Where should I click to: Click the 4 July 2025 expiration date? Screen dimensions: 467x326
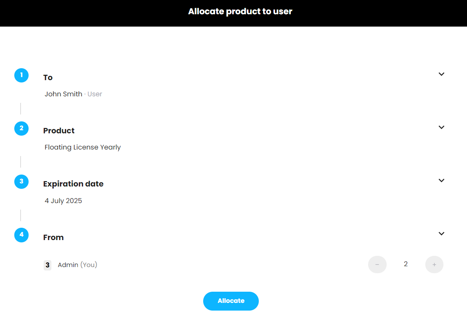63,201
